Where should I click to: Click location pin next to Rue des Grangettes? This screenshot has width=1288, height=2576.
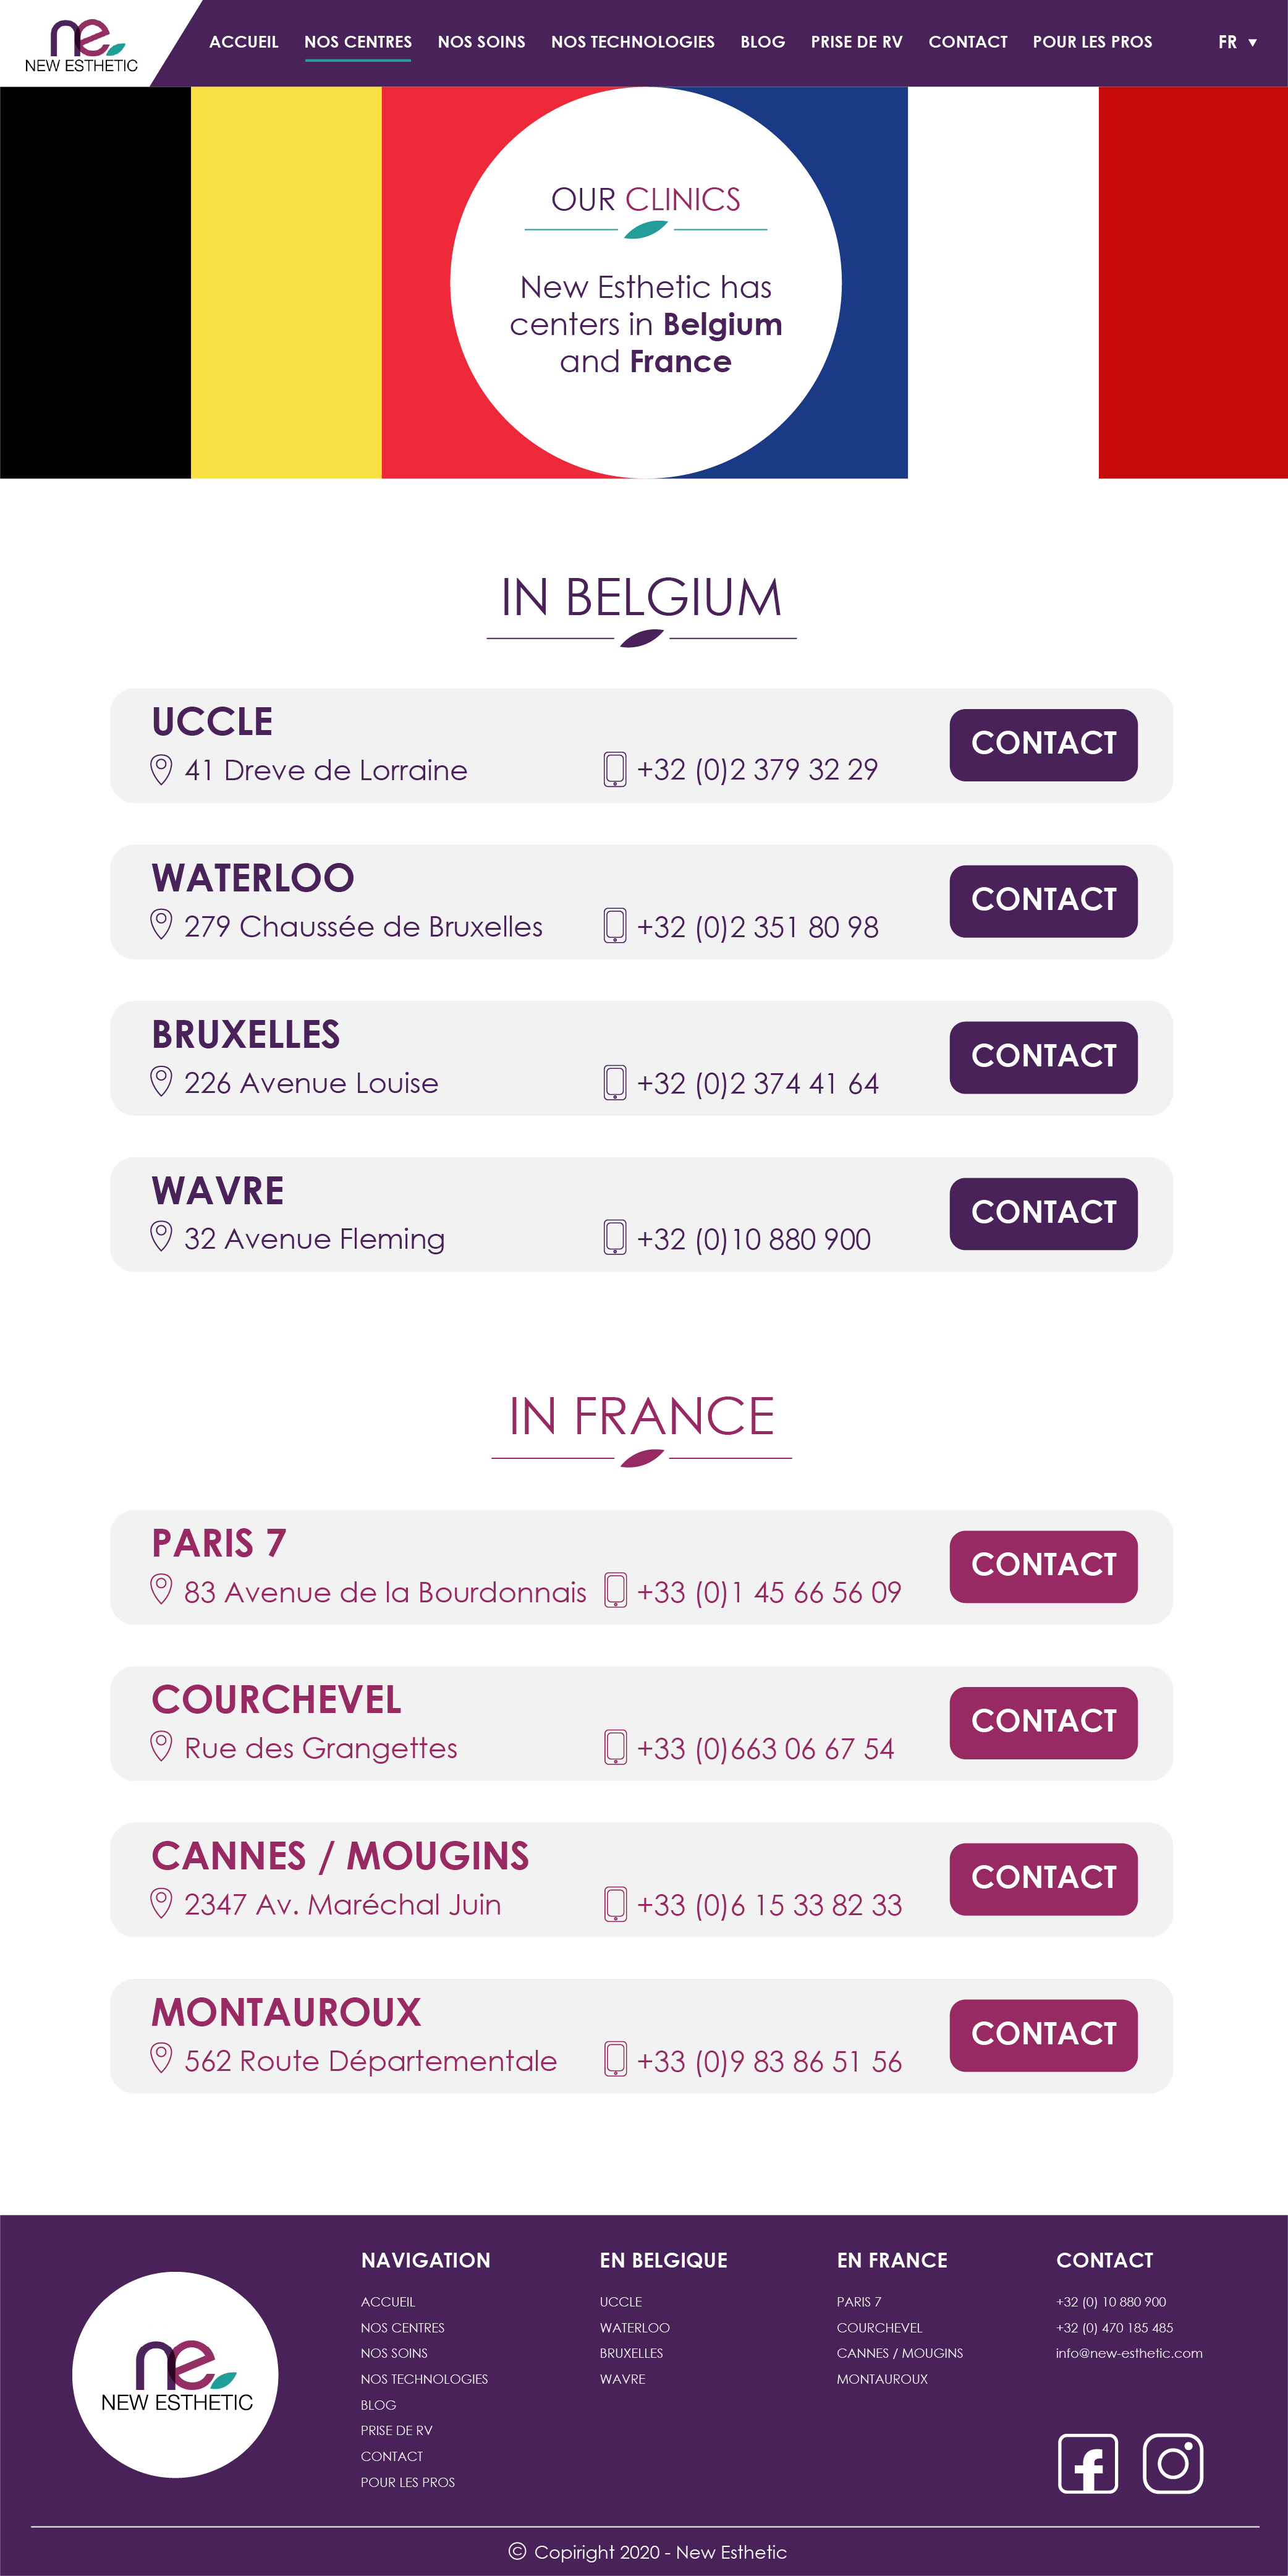(161, 1746)
